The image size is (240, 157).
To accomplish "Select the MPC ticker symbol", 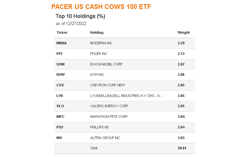I will click(x=60, y=117).
